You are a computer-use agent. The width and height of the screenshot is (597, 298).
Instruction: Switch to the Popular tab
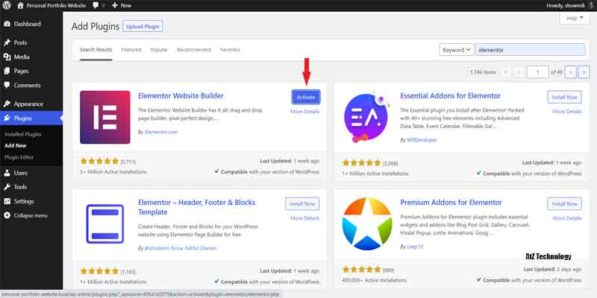click(159, 50)
